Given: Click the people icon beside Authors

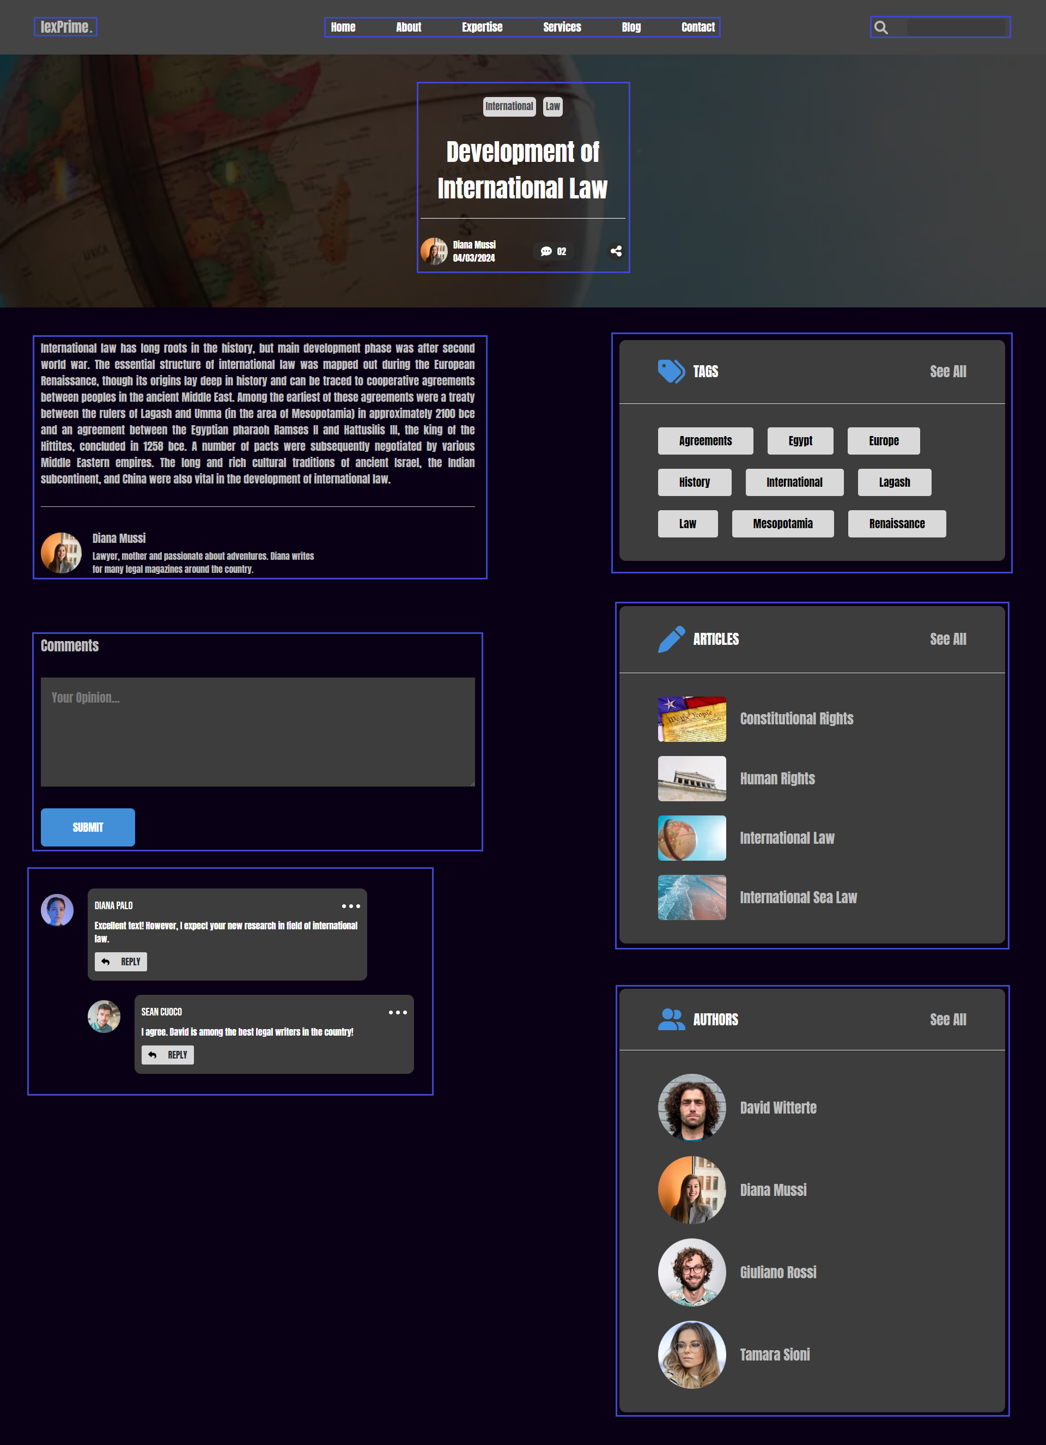Looking at the screenshot, I should coord(671,1019).
